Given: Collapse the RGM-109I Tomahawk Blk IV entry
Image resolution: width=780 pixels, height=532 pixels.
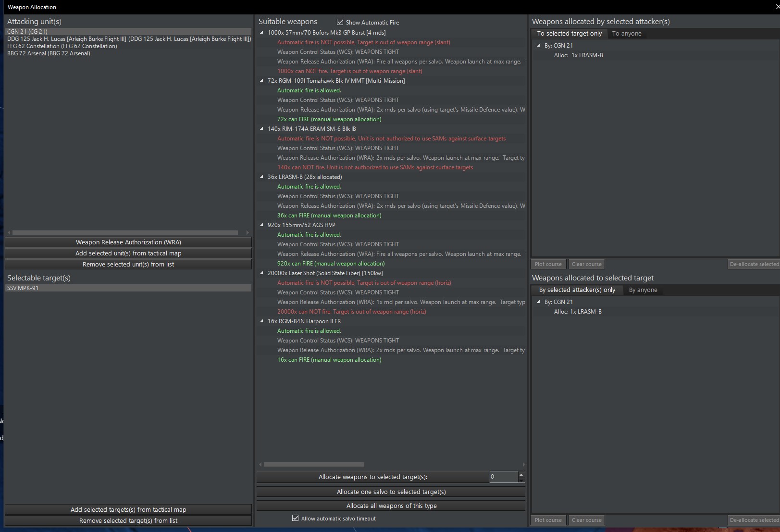Looking at the screenshot, I should 262,81.
